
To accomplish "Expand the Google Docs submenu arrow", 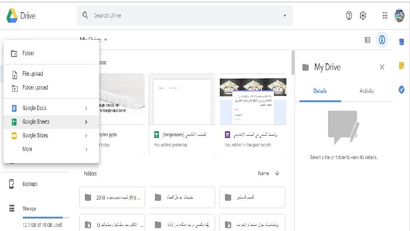I will tap(86, 108).
